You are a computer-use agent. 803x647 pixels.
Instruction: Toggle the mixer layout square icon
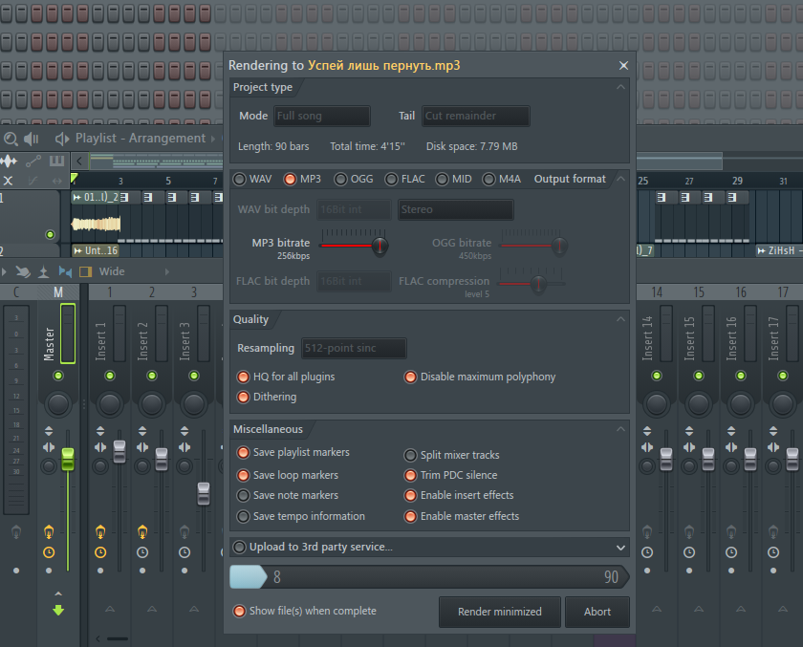(85, 271)
